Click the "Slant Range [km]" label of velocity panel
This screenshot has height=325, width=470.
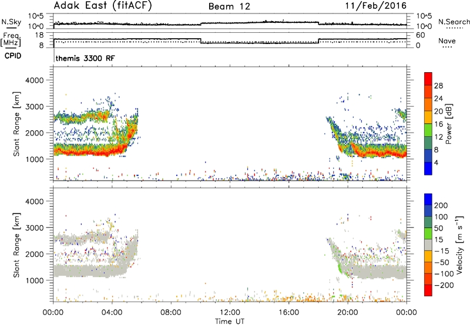(16, 245)
